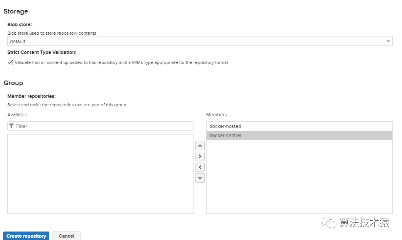
Task: Click the empty Available repositories list box
Action: pyautogui.click(x=100, y=173)
